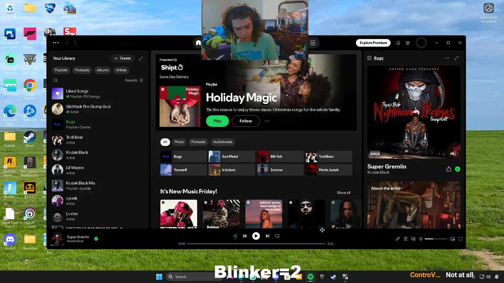Image resolution: width=504 pixels, height=283 pixels.
Task: Select the Audiobooks filter chip
Action: [223, 142]
